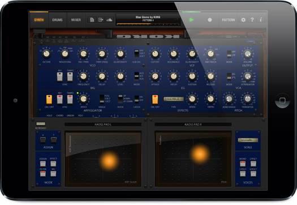Open the settings gear icon

[x=243, y=20]
